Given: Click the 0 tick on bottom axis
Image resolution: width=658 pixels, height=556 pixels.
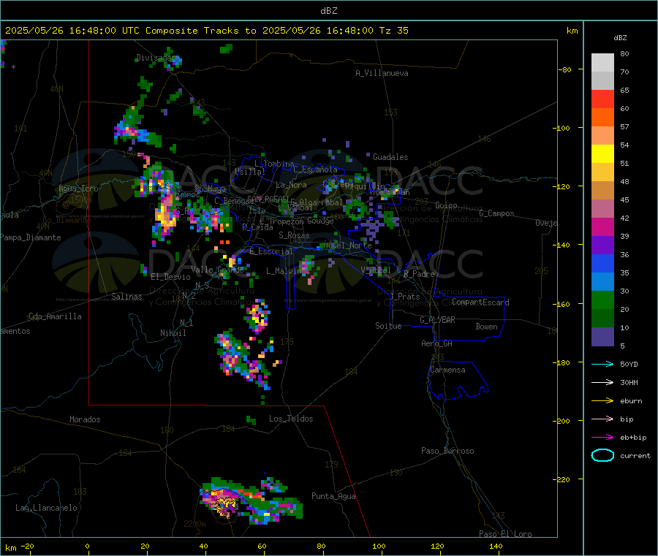Looking at the screenshot, I should click(x=87, y=546).
